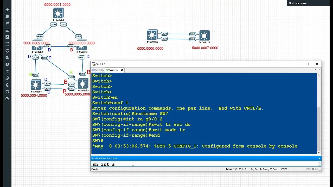Click the 5000.0006.0000 text label
This screenshot has width=333, height=187.
pos(150,48)
